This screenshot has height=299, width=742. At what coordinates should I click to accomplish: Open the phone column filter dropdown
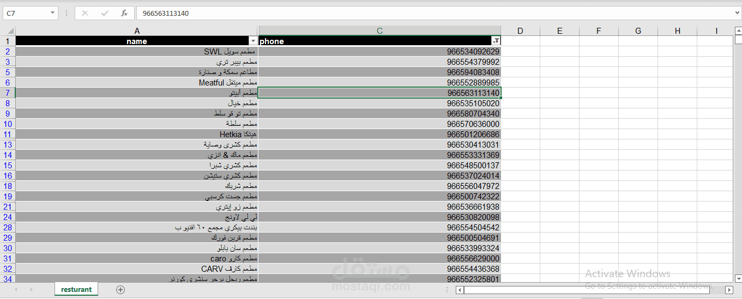point(496,41)
